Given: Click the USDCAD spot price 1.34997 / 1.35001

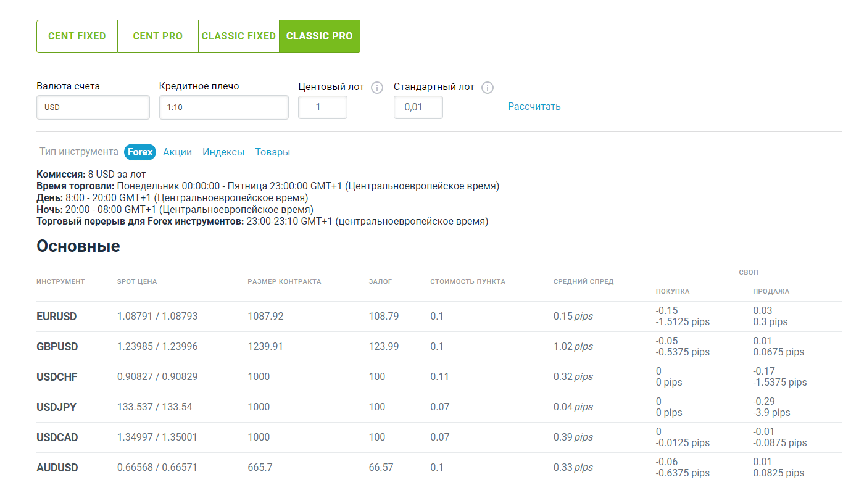Looking at the screenshot, I should click(157, 437).
